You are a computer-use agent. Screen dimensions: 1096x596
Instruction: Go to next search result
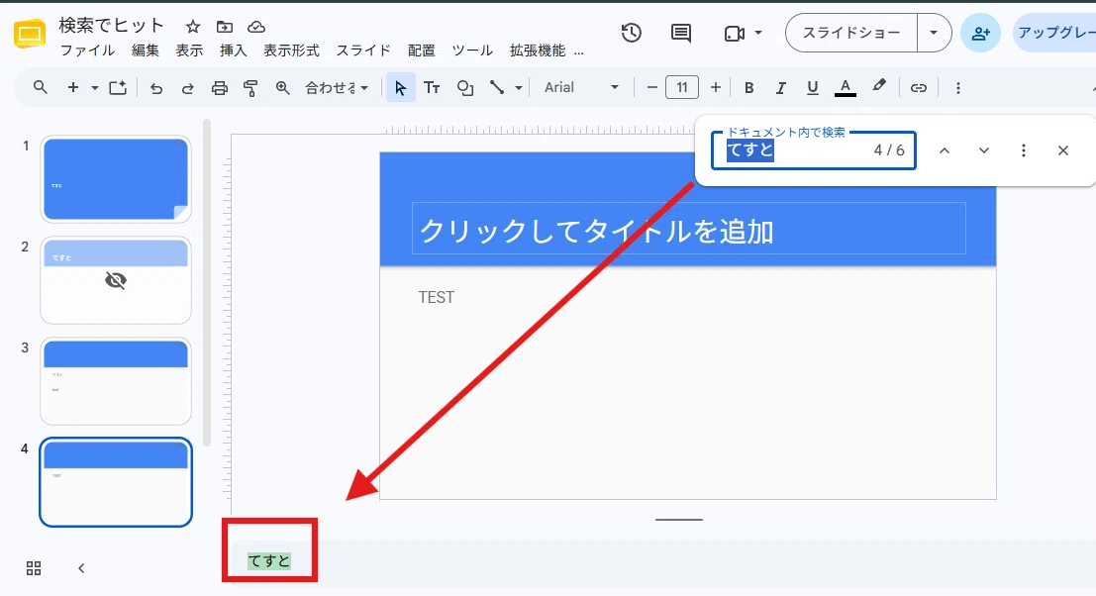coord(984,150)
